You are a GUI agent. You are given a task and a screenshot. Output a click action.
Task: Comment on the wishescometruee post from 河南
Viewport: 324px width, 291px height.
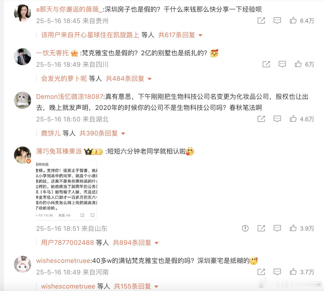277,272
